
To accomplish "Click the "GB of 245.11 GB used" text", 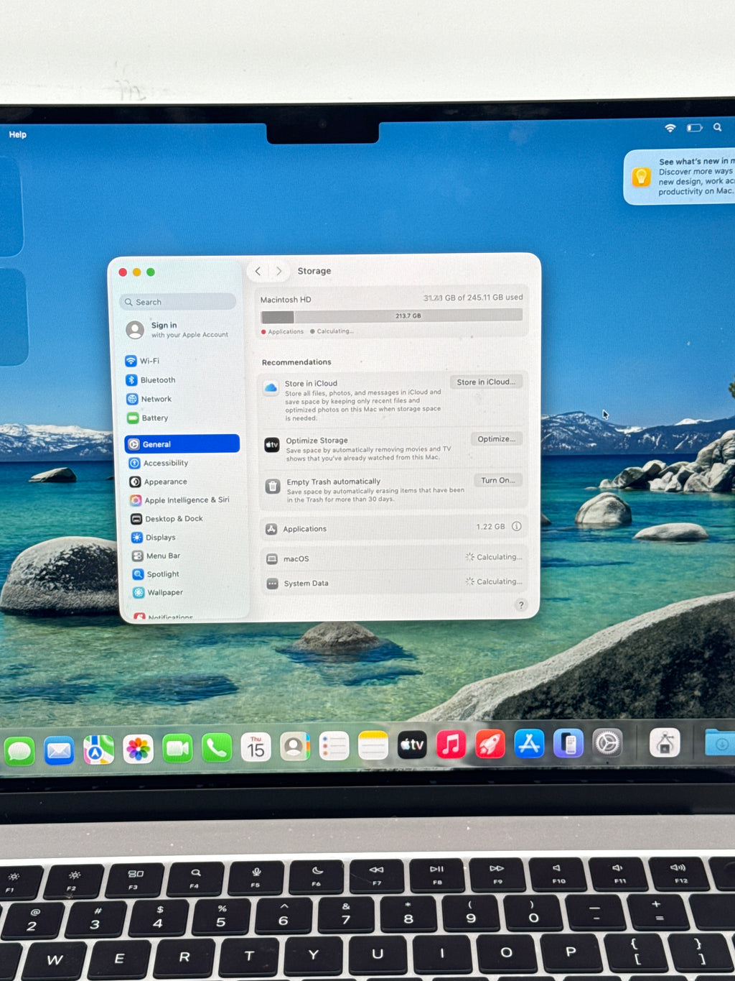I will coord(484,298).
